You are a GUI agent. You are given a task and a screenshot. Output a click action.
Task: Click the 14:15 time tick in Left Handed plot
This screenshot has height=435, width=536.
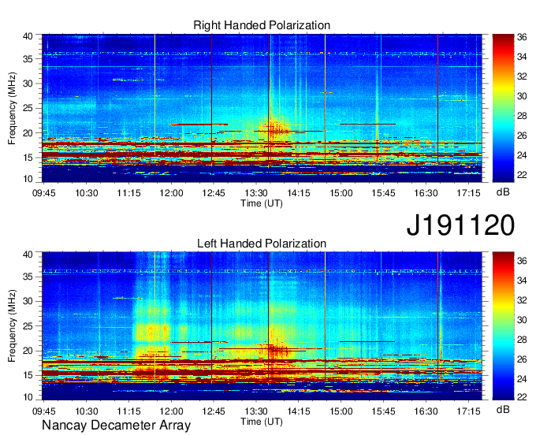tap(299, 411)
